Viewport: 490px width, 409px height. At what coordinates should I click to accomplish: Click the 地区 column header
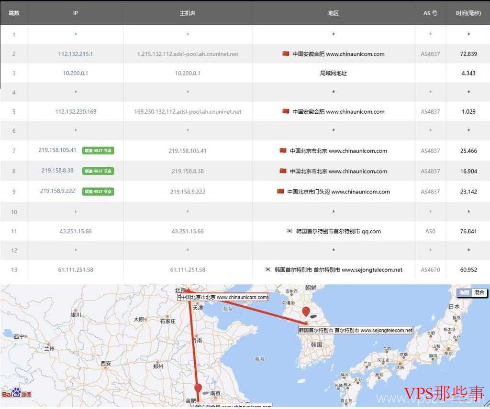pyautogui.click(x=333, y=13)
